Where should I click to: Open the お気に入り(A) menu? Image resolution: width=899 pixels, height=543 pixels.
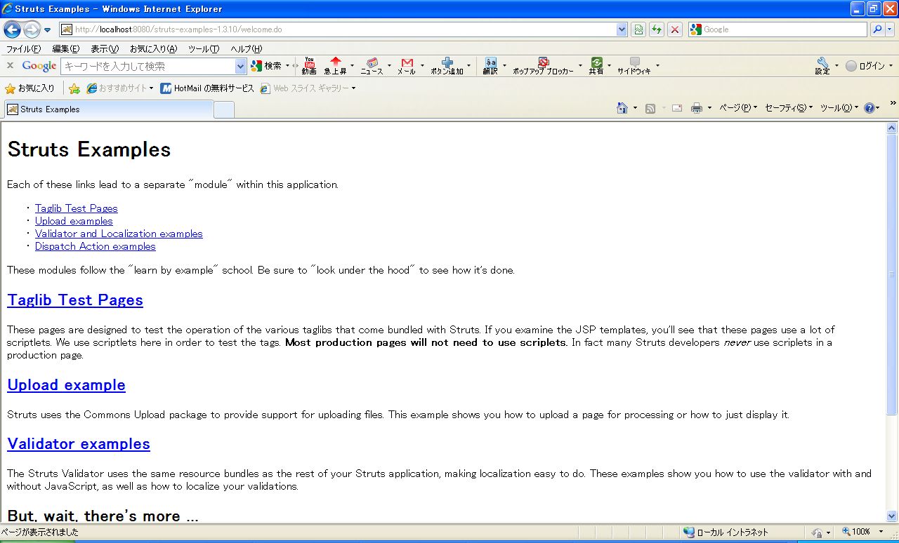[x=153, y=49]
